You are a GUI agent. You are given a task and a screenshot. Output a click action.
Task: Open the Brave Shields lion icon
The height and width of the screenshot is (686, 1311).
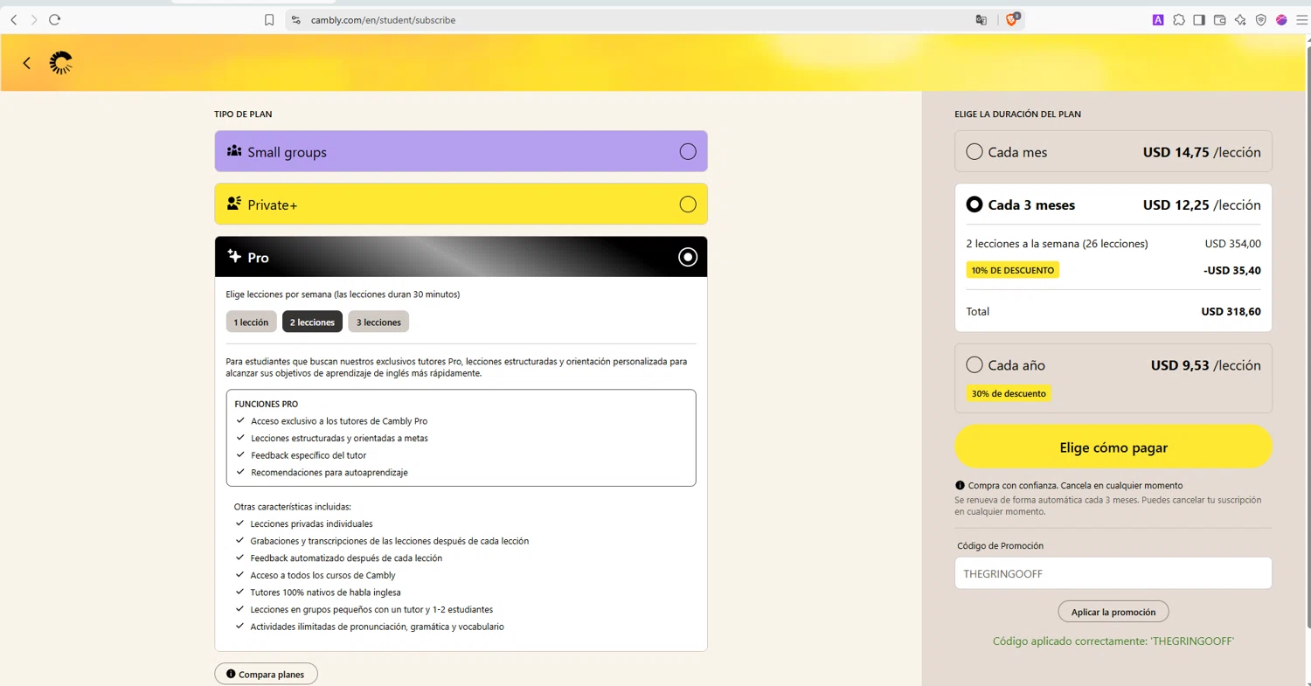(1012, 19)
